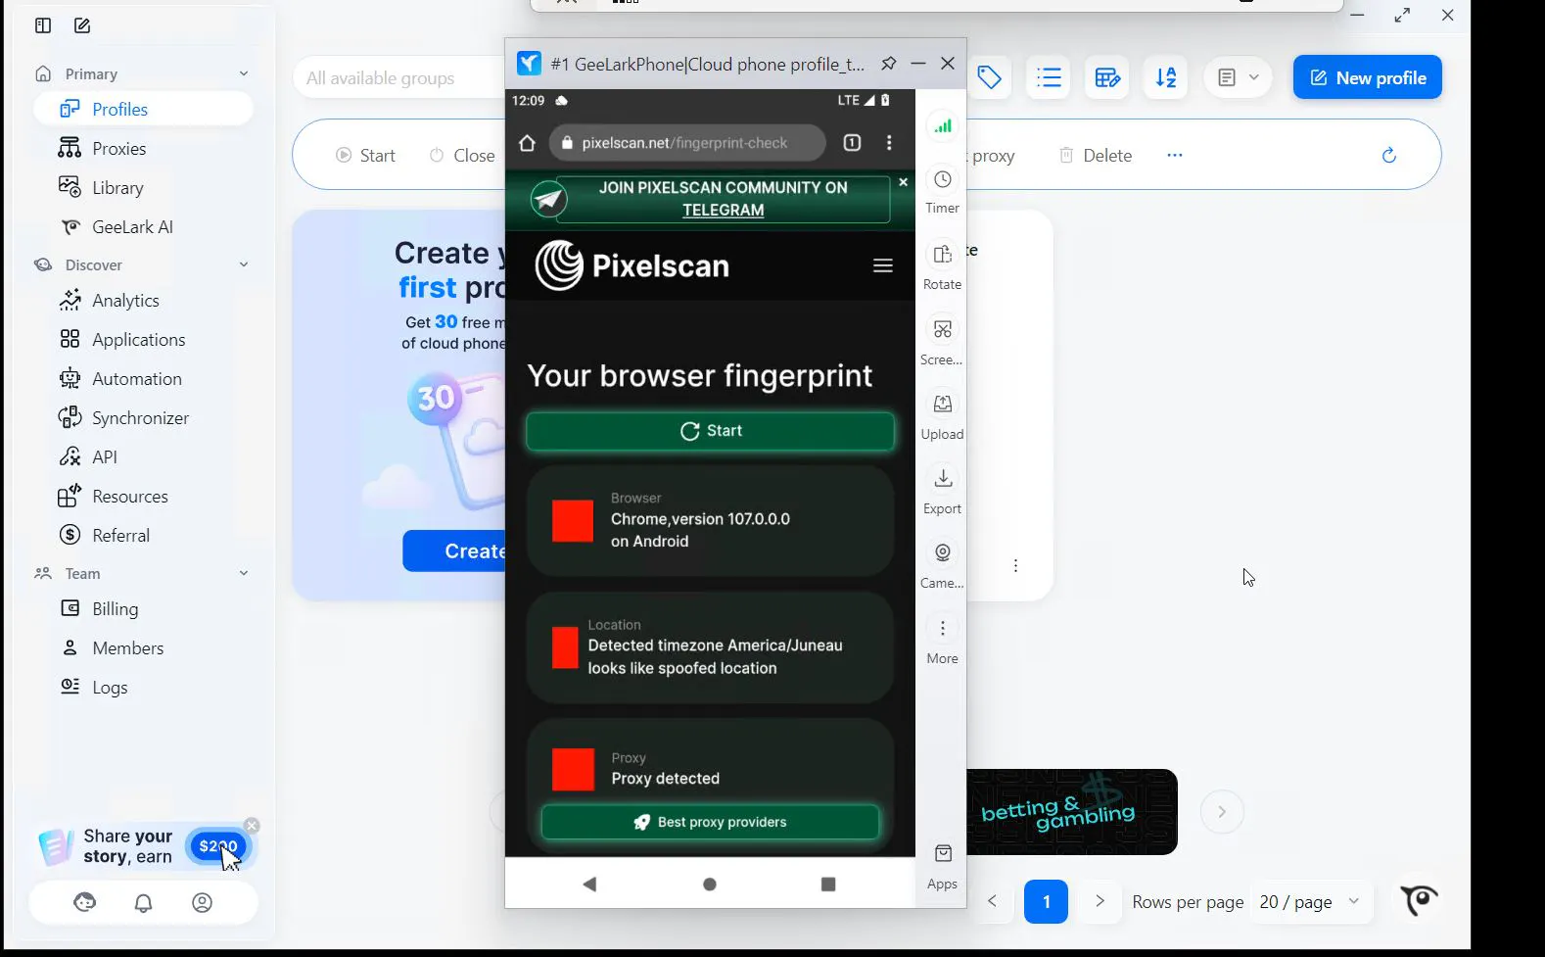Refresh the profile list
Image resolution: width=1545 pixels, height=957 pixels.
tap(1388, 155)
